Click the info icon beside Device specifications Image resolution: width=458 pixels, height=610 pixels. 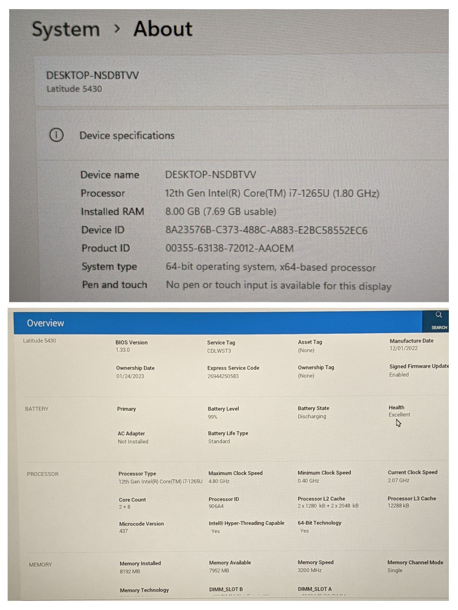point(56,135)
